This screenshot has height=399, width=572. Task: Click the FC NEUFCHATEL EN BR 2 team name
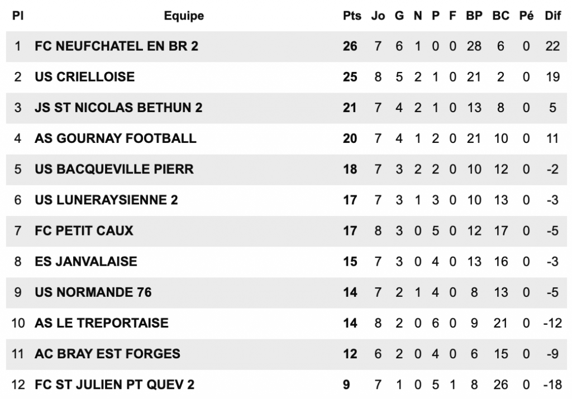click(x=116, y=46)
